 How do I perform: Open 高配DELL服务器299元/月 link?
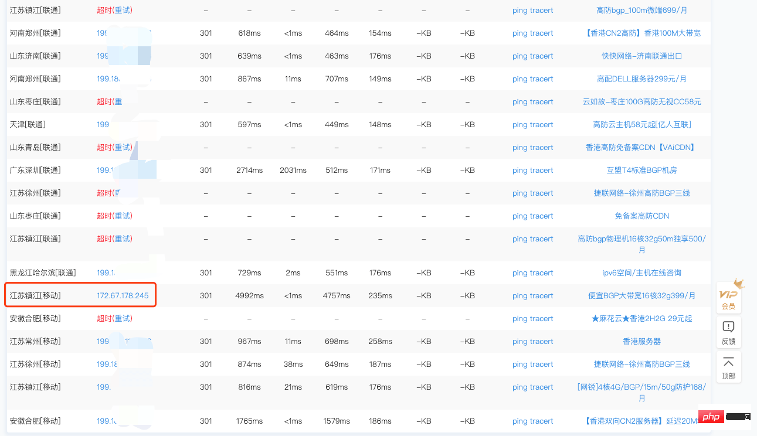(x=641, y=79)
